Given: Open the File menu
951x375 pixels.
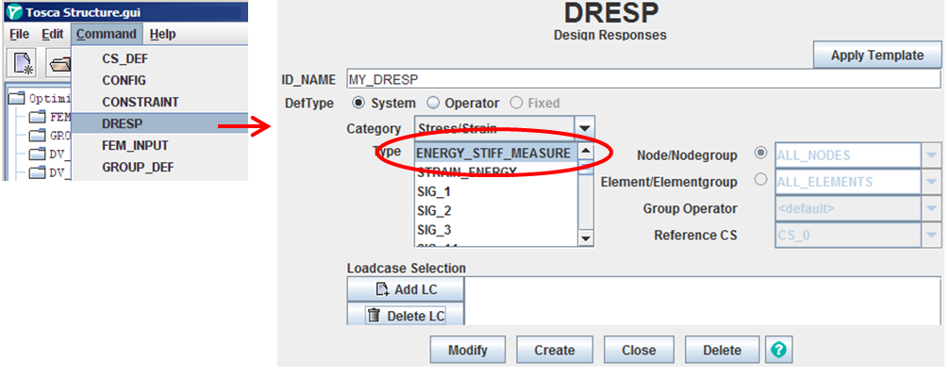Looking at the screenshot, I should [x=20, y=34].
